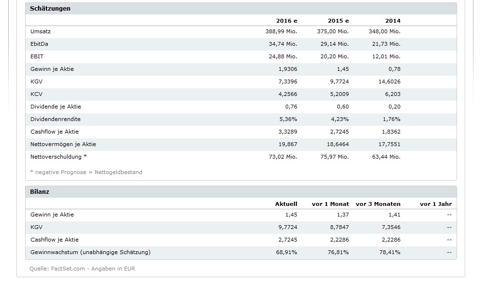486x284 pixels.
Task: Click the Bilanz section header
Action: pos(40,192)
